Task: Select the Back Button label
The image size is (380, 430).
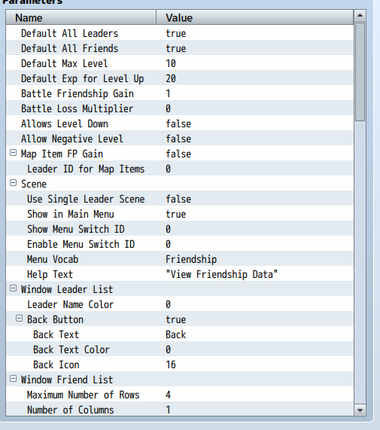Action: pyautogui.click(x=55, y=320)
